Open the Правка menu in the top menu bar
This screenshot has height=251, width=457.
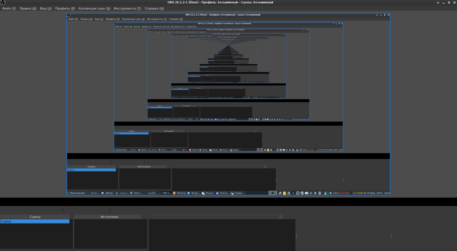(28, 8)
